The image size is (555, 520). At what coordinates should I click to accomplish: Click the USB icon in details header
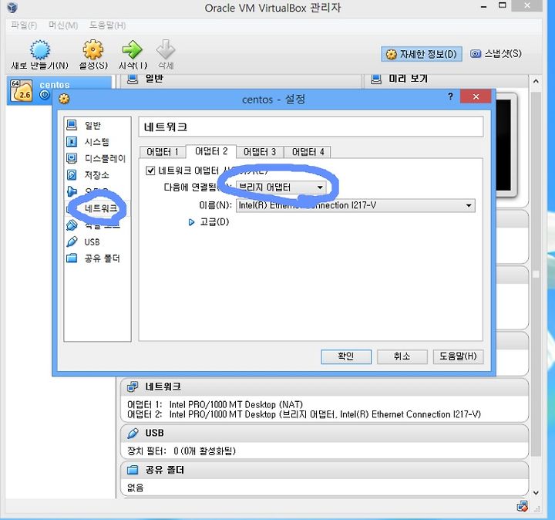point(133,434)
